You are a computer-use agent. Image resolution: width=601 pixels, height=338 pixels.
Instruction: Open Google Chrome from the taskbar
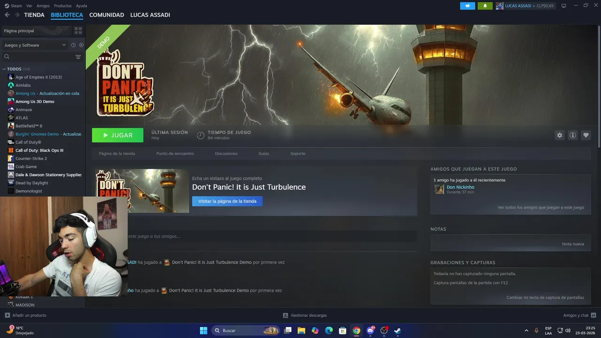pyautogui.click(x=357, y=330)
